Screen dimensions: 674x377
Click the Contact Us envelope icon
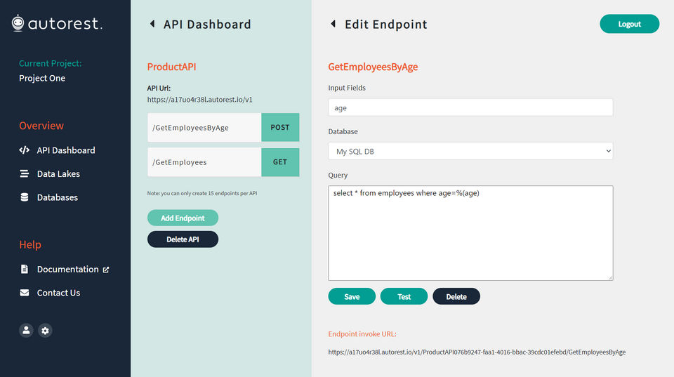(25, 293)
